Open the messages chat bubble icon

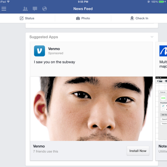(x=35, y=9)
